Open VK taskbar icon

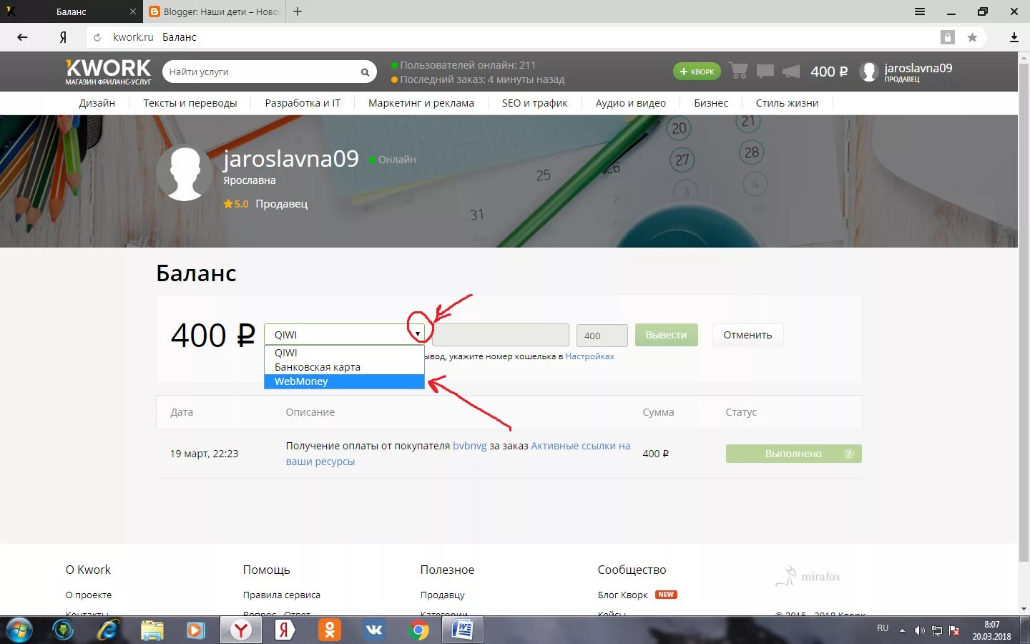pyautogui.click(x=374, y=630)
